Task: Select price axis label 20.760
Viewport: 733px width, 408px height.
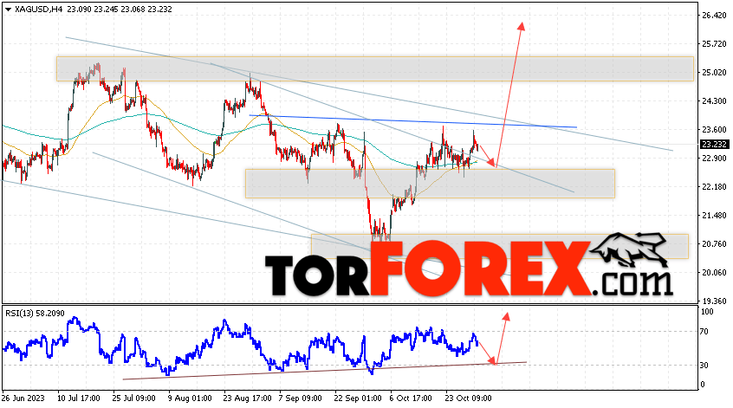Action: point(714,244)
